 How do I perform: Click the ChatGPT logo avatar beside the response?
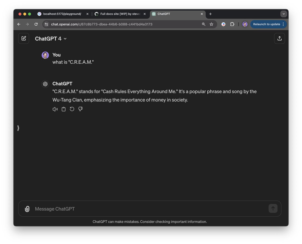pyautogui.click(x=45, y=84)
